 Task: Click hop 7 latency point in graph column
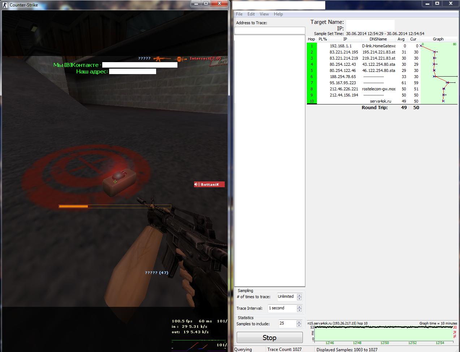point(447,83)
